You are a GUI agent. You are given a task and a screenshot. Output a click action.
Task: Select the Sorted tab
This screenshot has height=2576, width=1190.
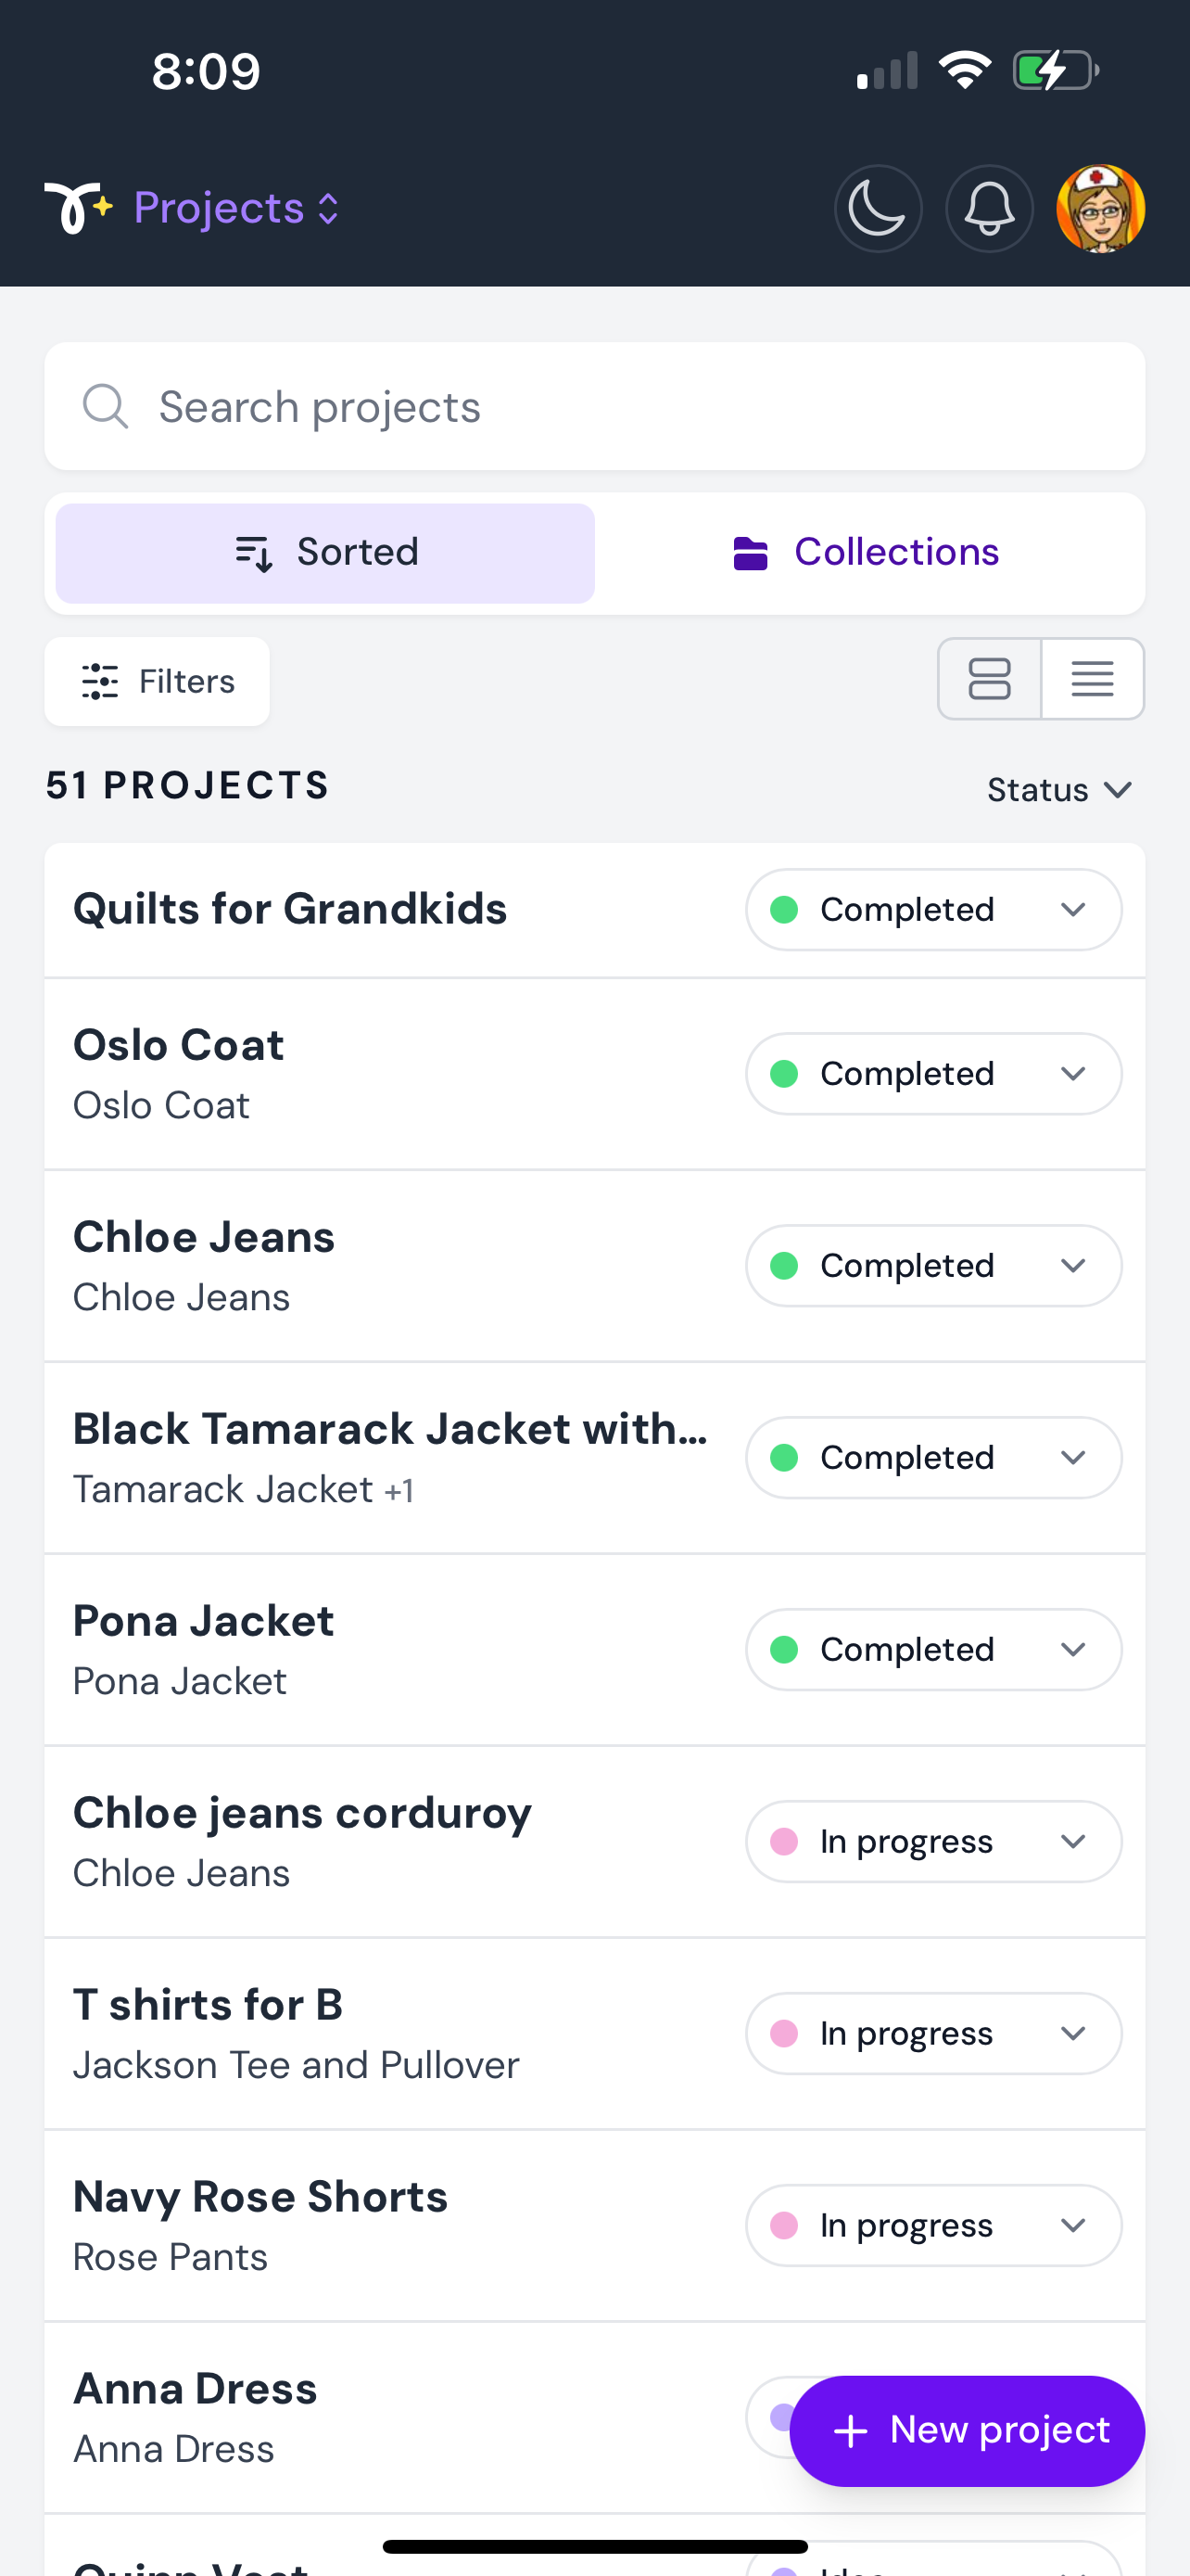tap(325, 553)
